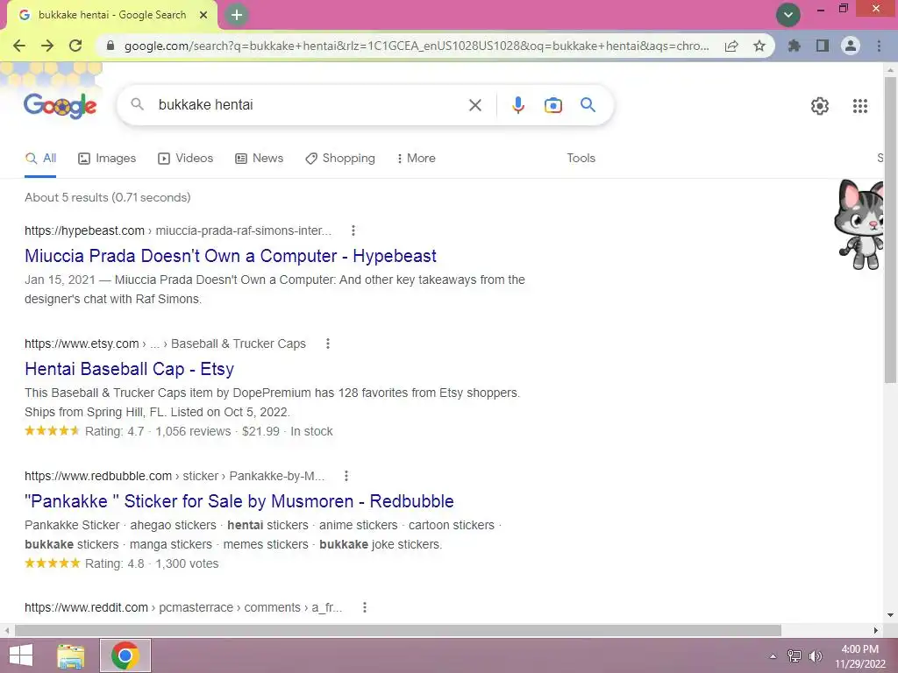Image resolution: width=898 pixels, height=673 pixels.
Task: Switch to the Videos tab
Action: 186,159
